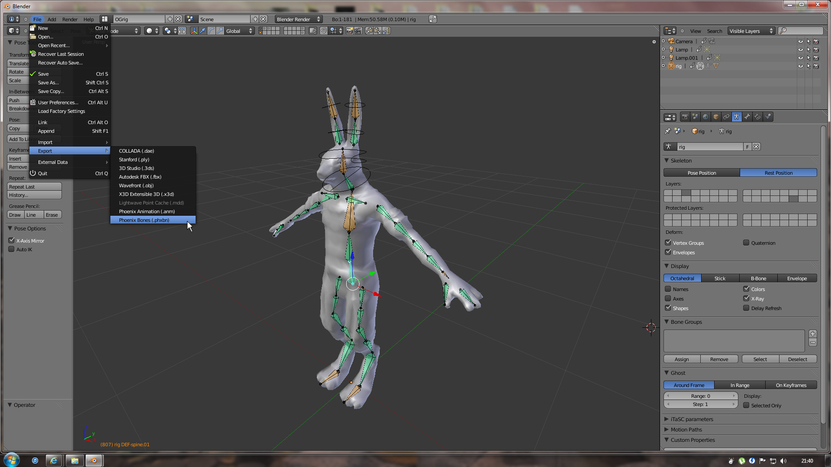Pin the properties context with pushpin icon
The height and width of the screenshot is (467, 831).
tap(668, 131)
